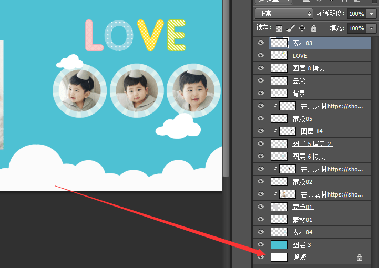The width and height of the screenshot is (379, 268).
Task: Click the white background layer thumbnail
Action: (x=279, y=257)
